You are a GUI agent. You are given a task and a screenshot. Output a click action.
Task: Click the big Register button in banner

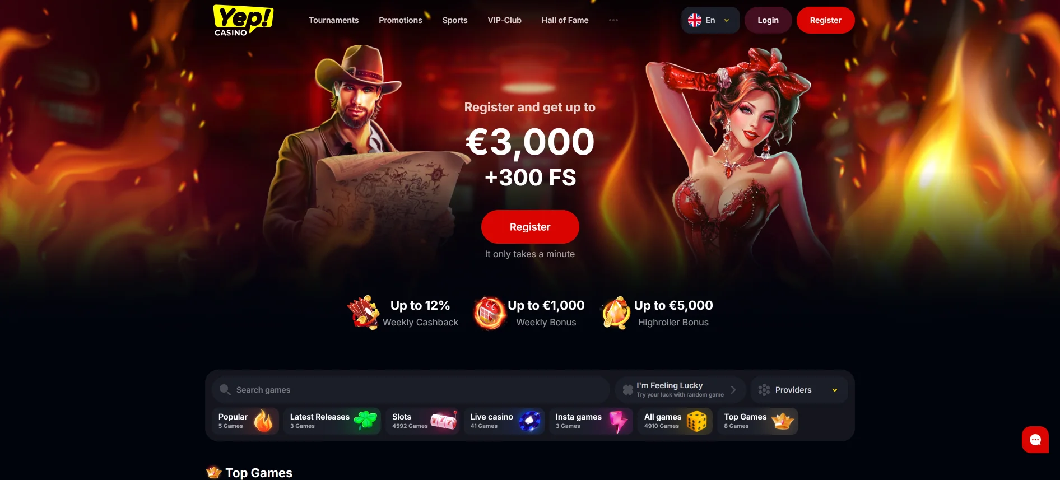click(x=530, y=227)
